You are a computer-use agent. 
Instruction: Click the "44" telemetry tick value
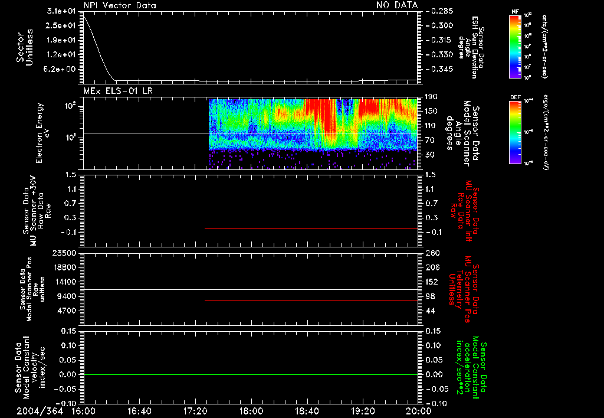pyautogui.click(x=430, y=311)
